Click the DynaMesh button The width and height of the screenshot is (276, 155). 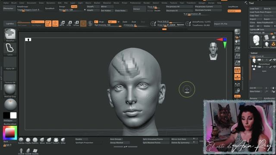(x=50, y=9)
